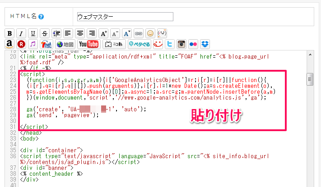321x187 pixels.
Task: Insert a hyperlink with the chain icon
Action: 139,33
